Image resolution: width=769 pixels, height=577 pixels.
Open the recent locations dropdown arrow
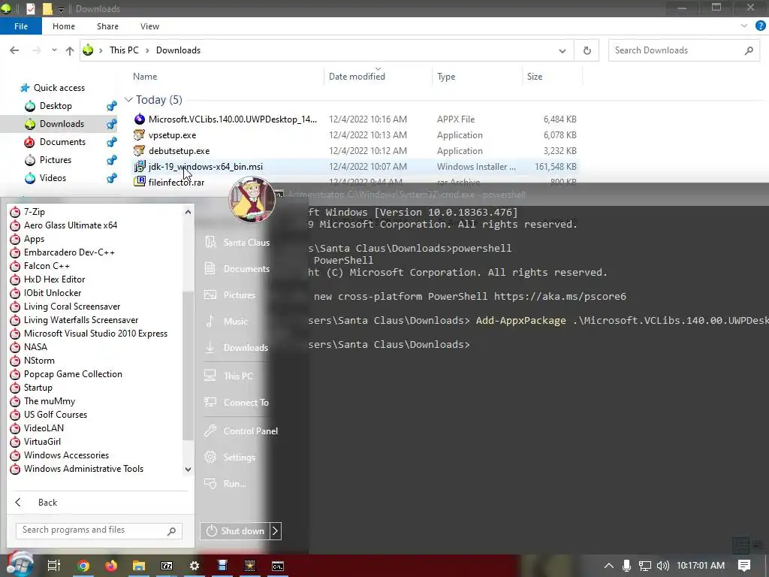point(54,50)
